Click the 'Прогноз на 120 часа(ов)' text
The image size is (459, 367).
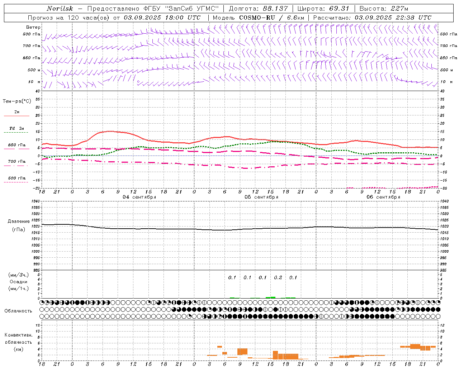(69, 18)
